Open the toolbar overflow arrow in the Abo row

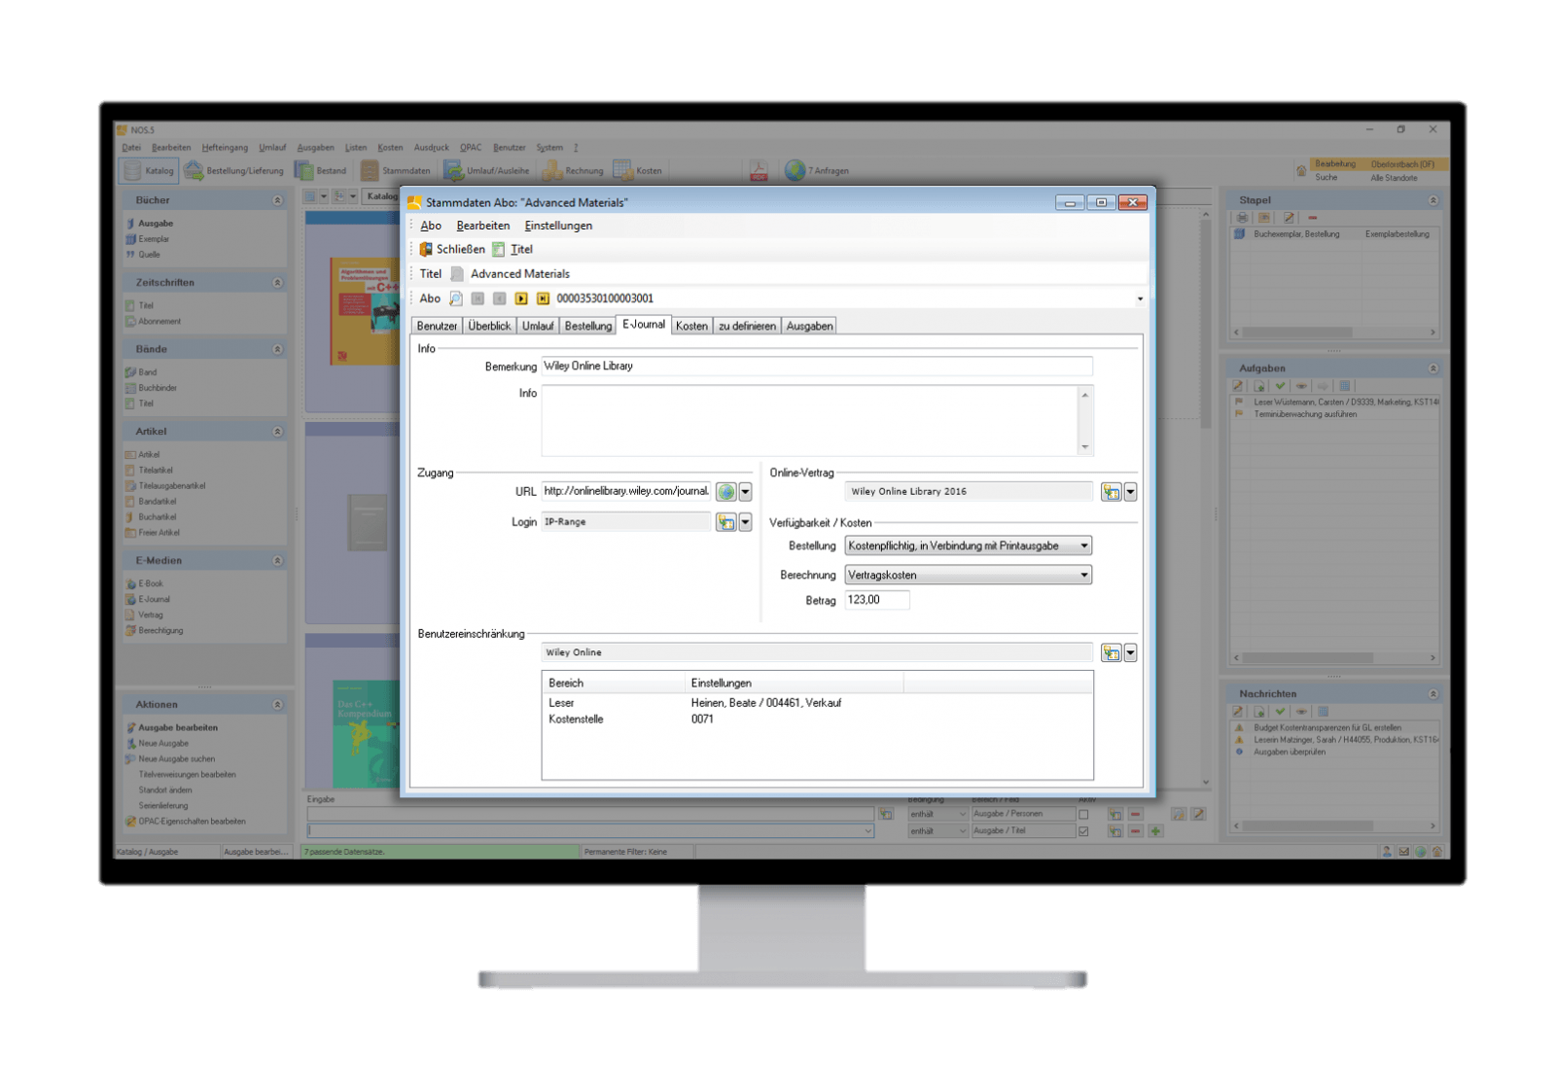[x=1140, y=299]
